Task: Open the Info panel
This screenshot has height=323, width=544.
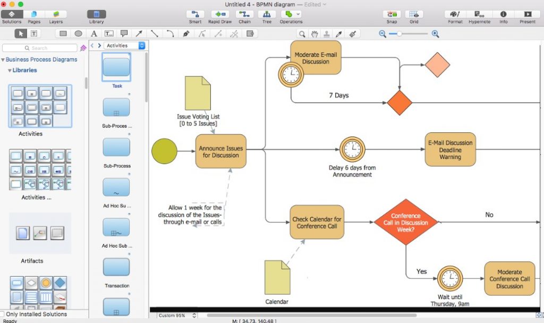Action: 504,14
